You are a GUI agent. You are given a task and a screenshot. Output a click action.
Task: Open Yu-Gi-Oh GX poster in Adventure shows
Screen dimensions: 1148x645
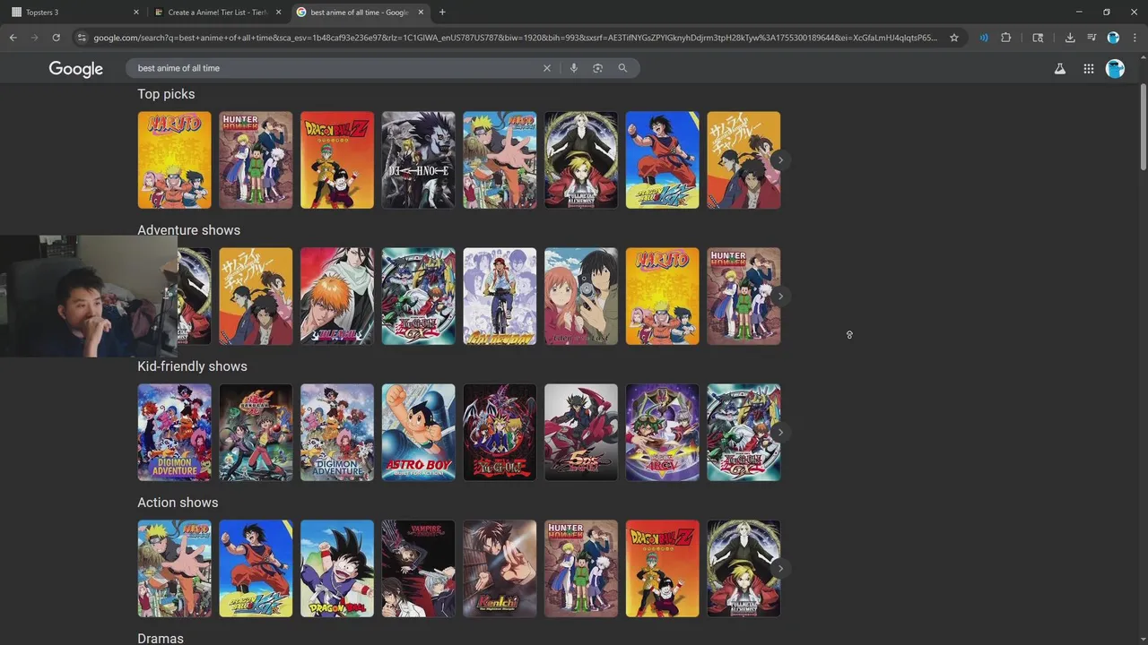coord(419,297)
